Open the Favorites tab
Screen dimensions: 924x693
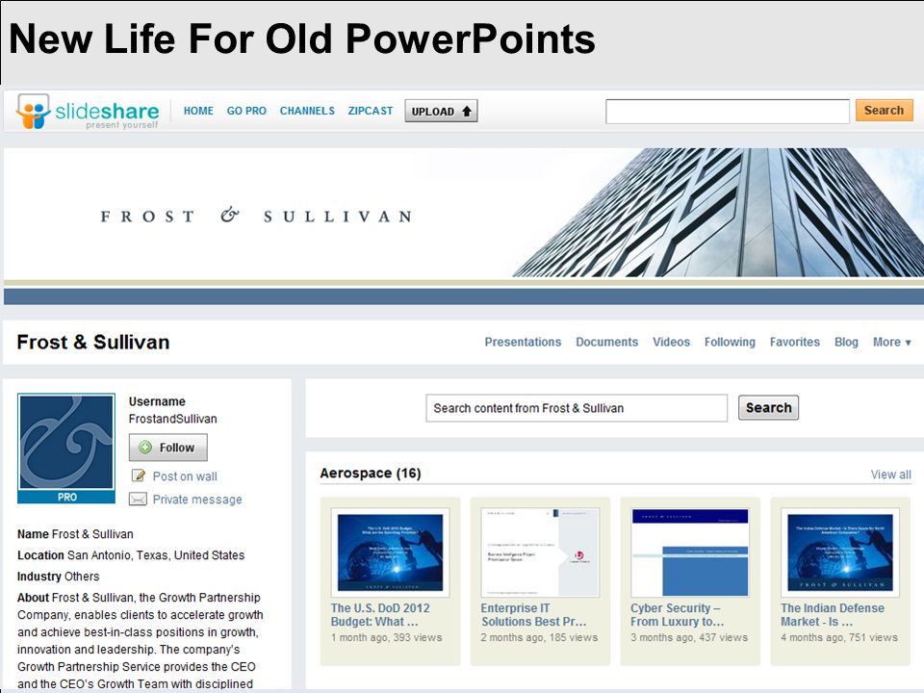pos(794,342)
